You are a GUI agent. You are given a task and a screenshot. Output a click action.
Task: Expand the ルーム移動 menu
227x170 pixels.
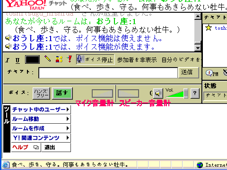41,119
